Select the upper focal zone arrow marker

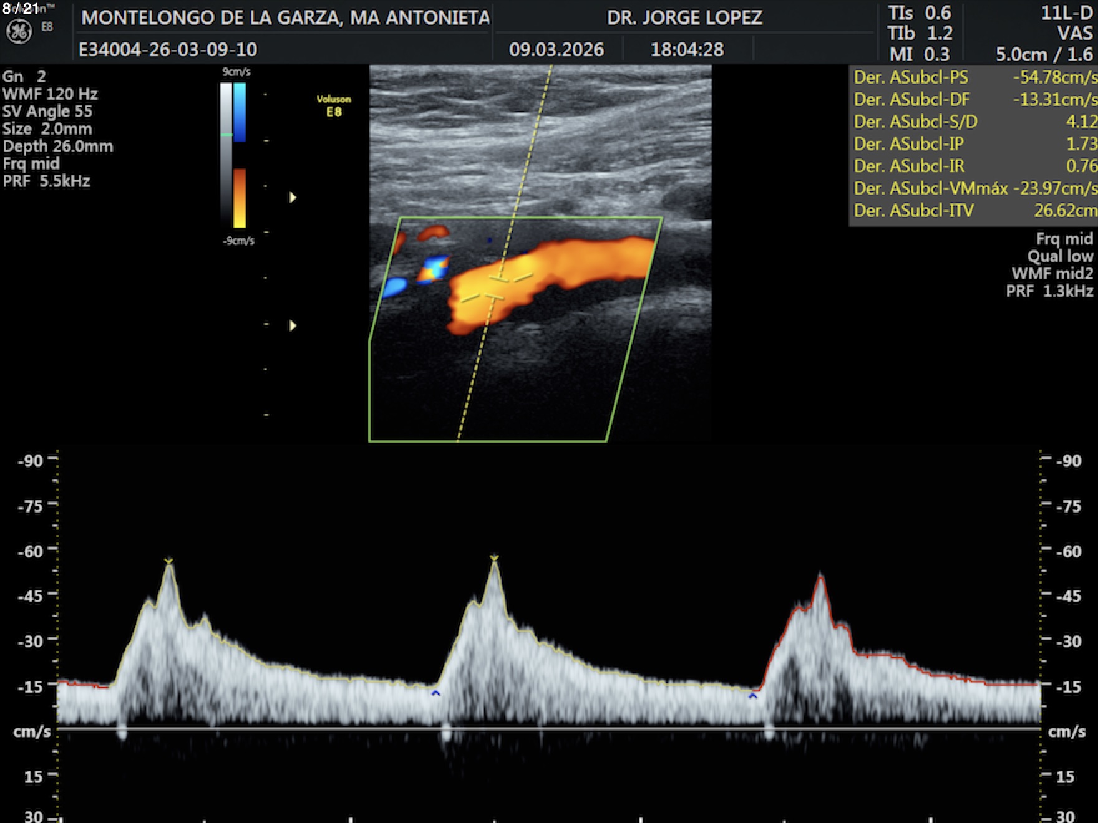pos(293,198)
